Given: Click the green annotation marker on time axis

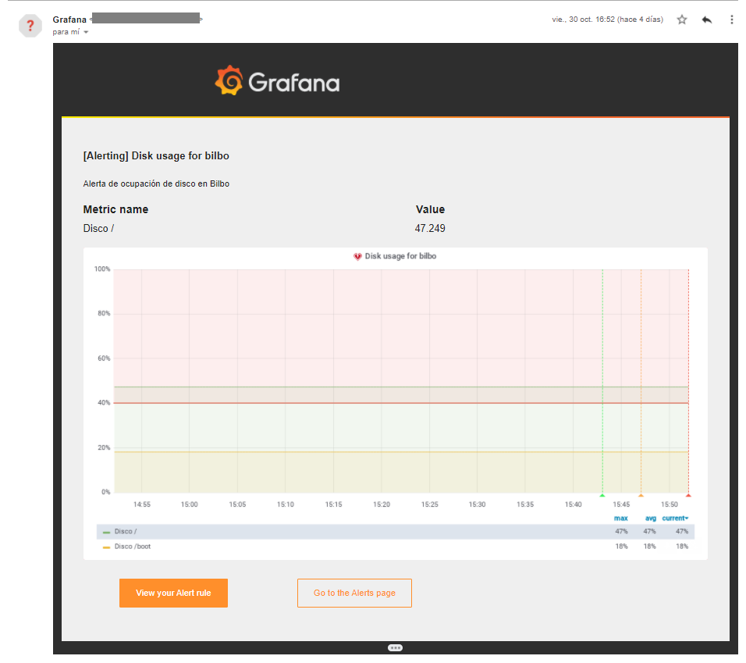Looking at the screenshot, I should [x=602, y=495].
